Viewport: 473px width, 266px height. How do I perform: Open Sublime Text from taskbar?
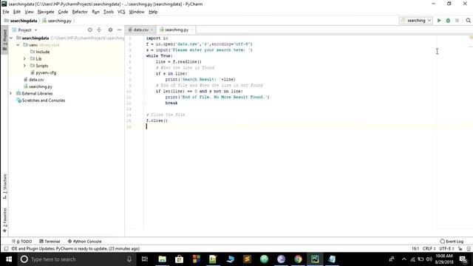pyautogui.click(x=247, y=259)
